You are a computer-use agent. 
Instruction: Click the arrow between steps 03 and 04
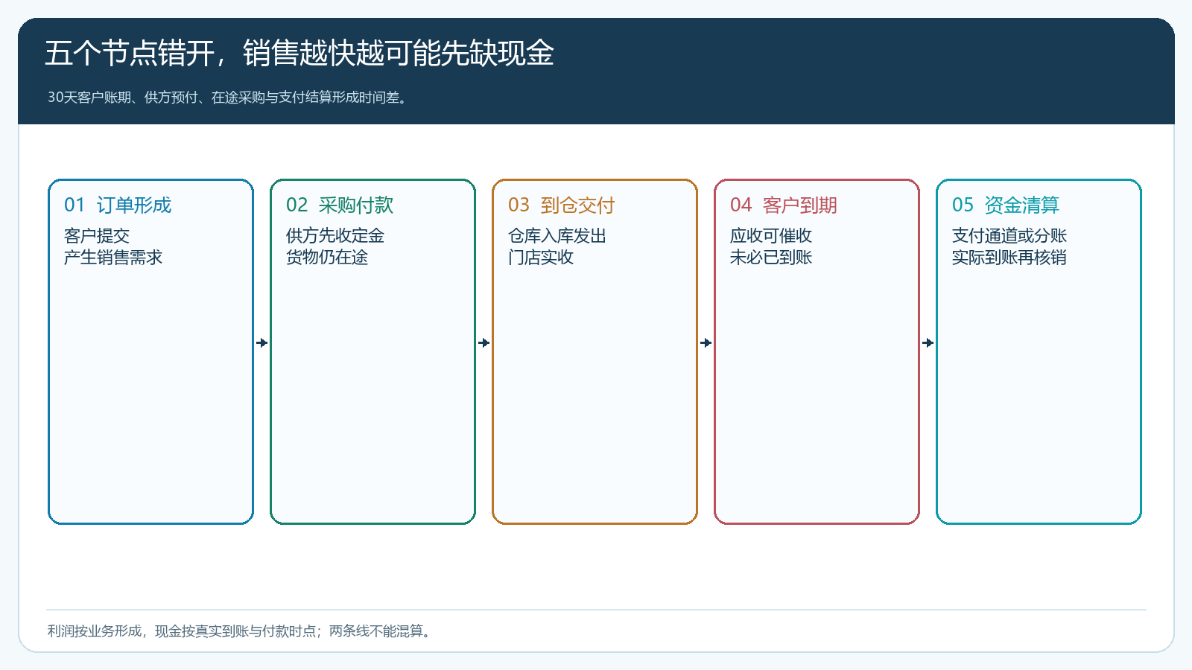click(x=706, y=343)
